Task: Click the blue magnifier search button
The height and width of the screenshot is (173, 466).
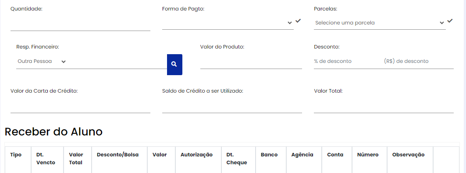Action: (x=174, y=64)
